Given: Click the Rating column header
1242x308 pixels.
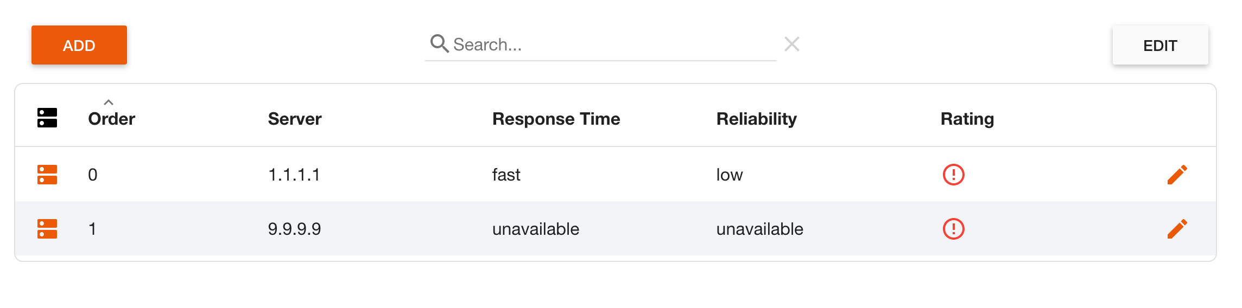Looking at the screenshot, I should [967, 119].
